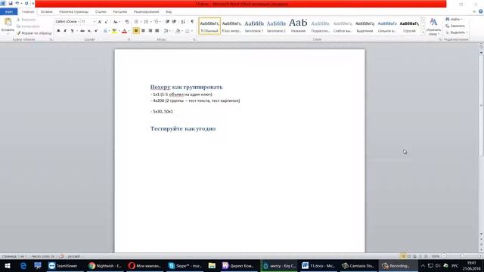Image resolution: width=484 pixels, height=272 pixels.
Task: Toggle bold formatting
Action: (58, 31)
